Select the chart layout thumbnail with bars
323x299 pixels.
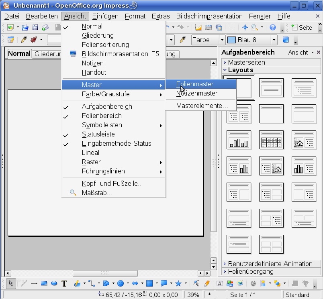coord(239,140)
